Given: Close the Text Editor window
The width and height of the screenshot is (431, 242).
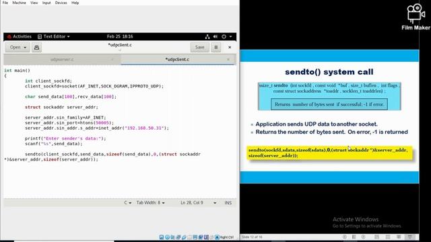Looking at the screenshot, I should click(230, 47).
